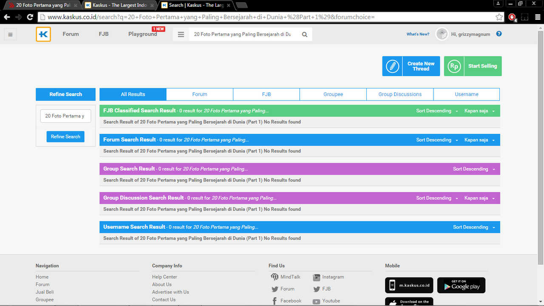Switch to the Forum results tab
The width and height of the screenshot is (544, 306).
pyautogui.click(x=200, y=94)
